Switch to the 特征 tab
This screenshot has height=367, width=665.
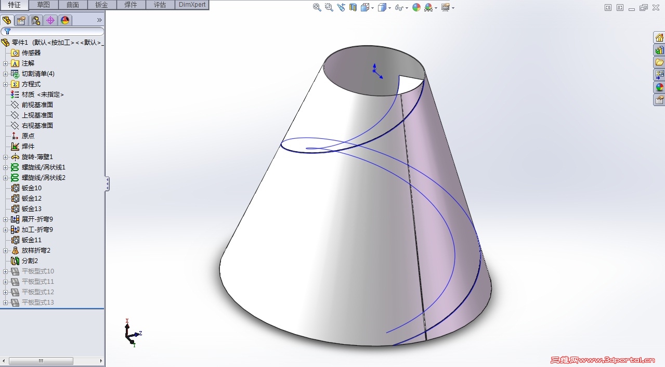tap(15, 5)
